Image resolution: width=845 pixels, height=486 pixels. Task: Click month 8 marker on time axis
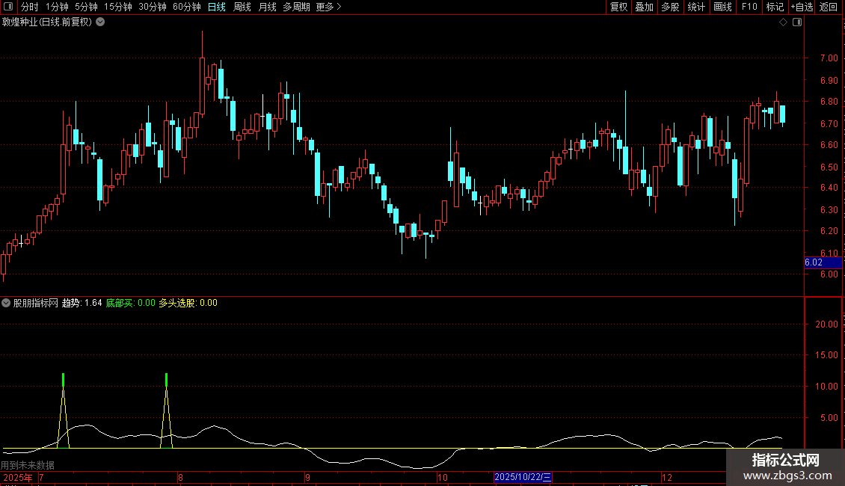pyautogui.click(x=180, y=477)
